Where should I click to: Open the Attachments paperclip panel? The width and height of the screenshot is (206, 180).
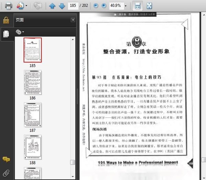6,172
